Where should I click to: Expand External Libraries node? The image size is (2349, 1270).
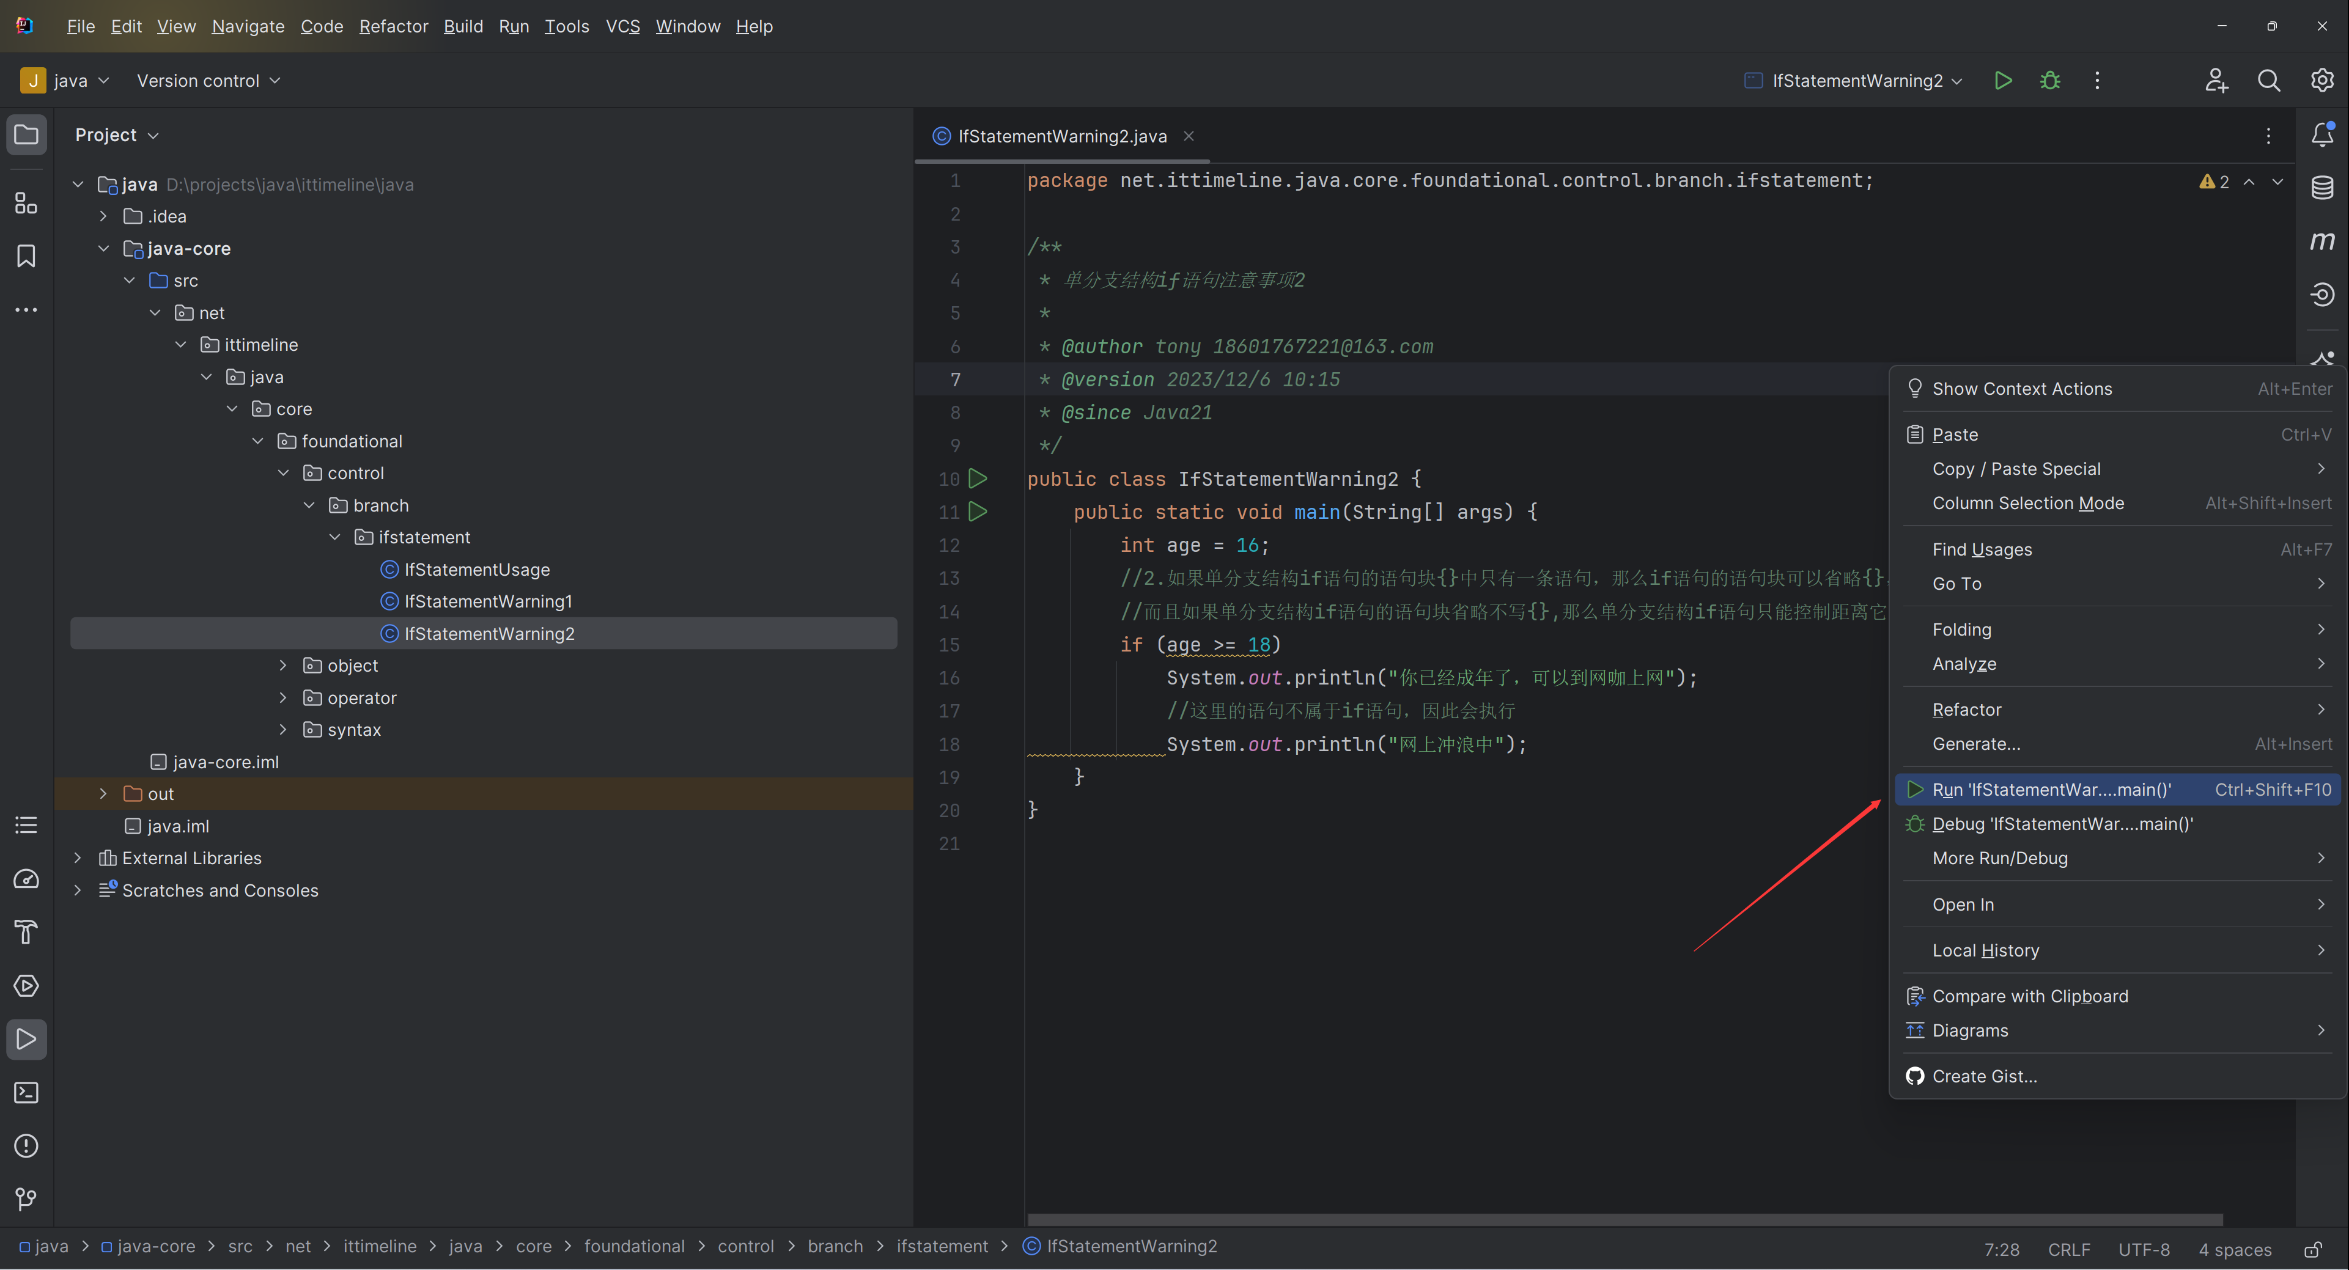click(x=78, y=858)
